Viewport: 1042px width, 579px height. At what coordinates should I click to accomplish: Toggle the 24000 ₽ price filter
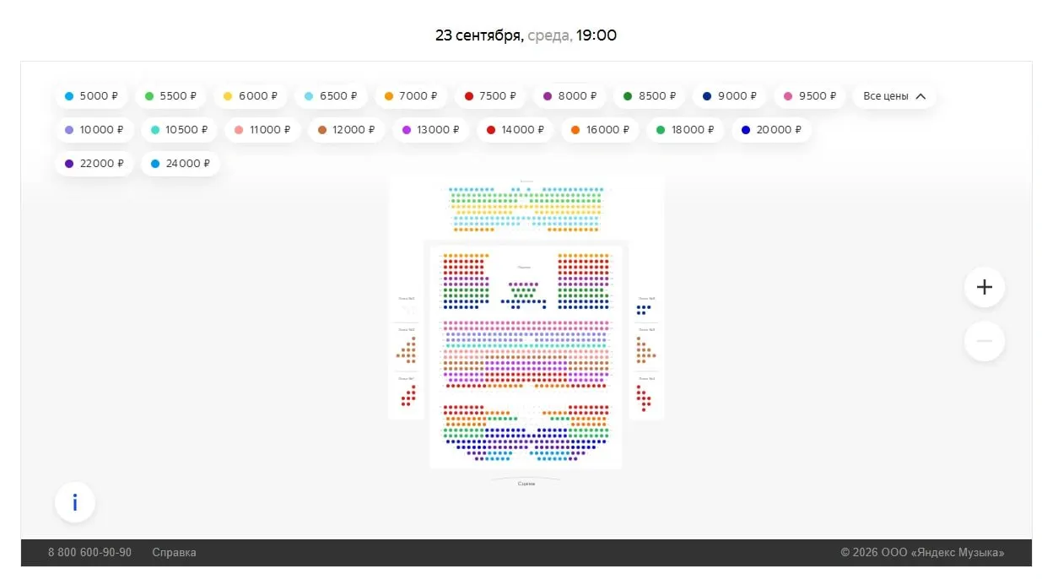181,164
